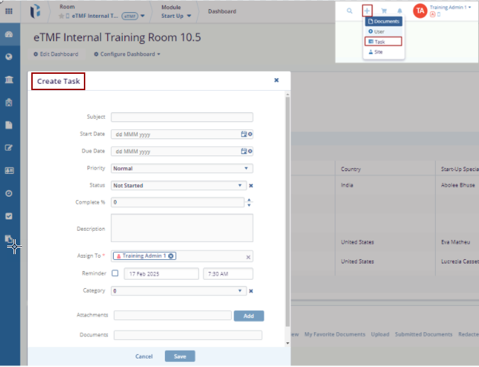
Task: Open the globe icon in left sidebar
Action: pos(9,57)
